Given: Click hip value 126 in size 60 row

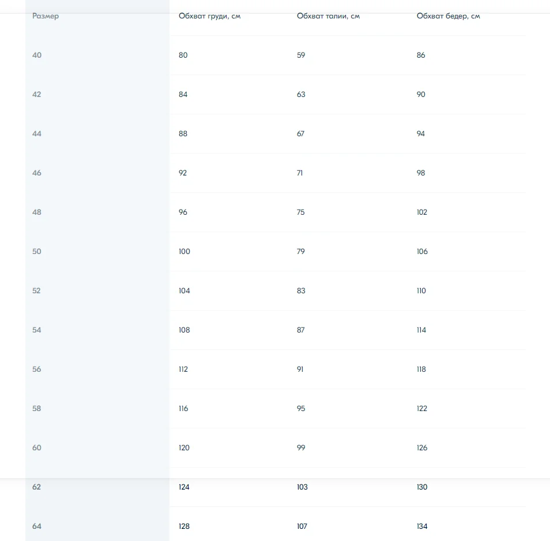Looking at the screenshot, I should pos(422,448).
